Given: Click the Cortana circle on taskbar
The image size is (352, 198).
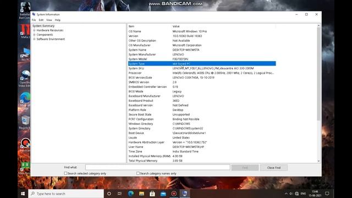Looking at the screenshot, I should pos(109,194).
